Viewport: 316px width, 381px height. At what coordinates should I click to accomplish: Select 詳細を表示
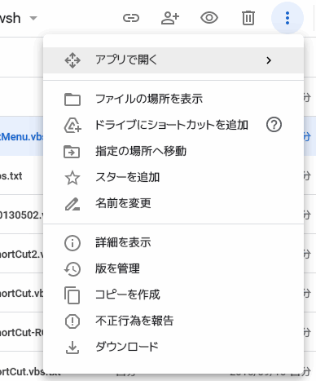[173, 242]
